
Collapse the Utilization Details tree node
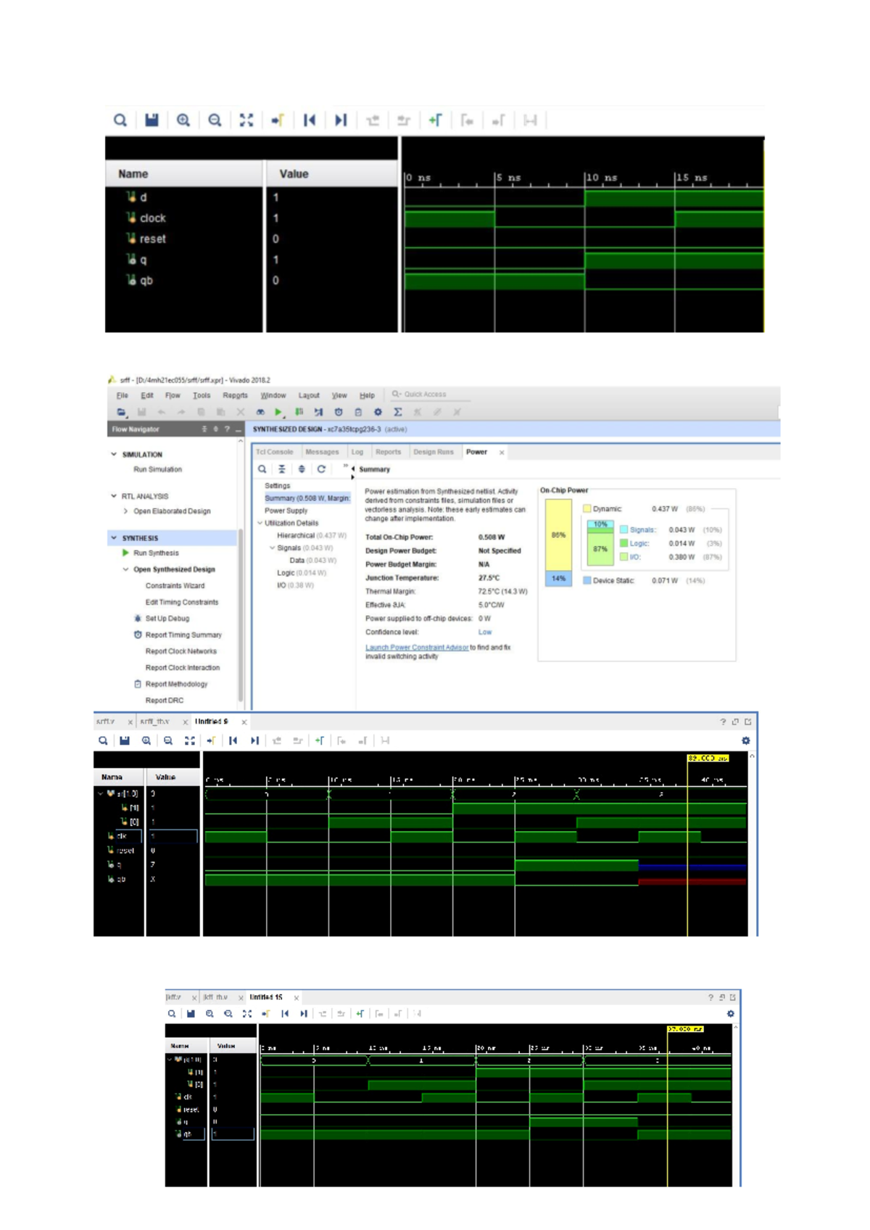(x=260, y=523)
